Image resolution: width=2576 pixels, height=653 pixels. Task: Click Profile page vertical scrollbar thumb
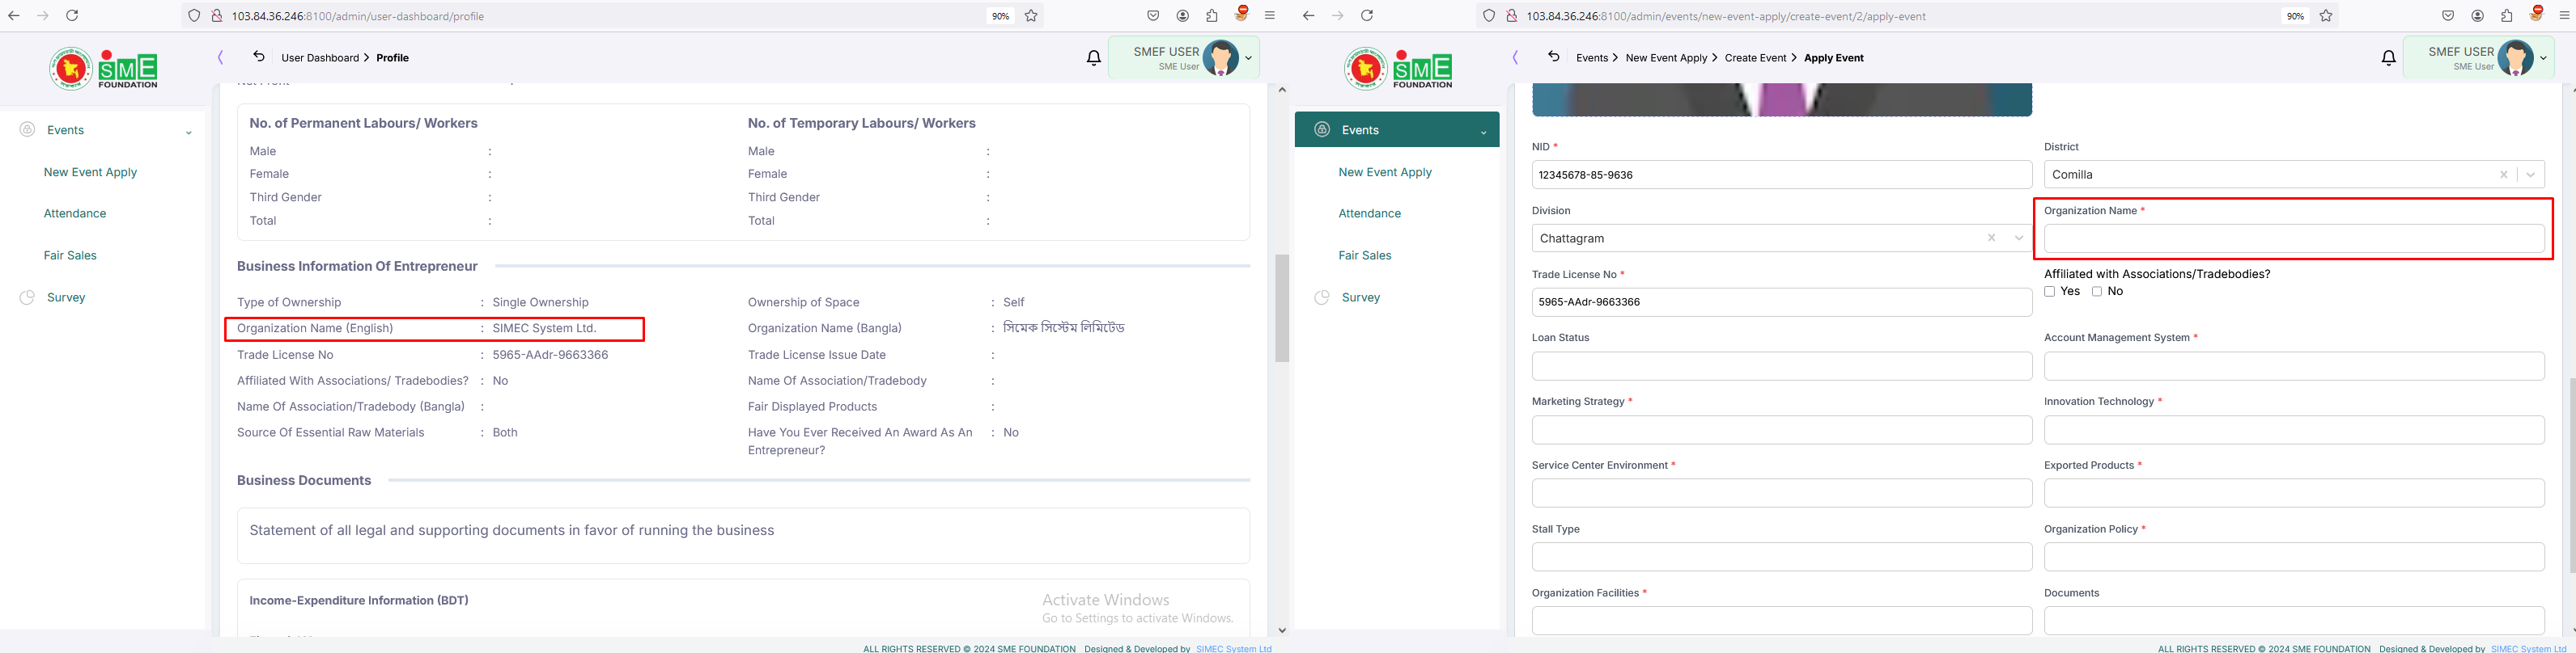pyautogui.click(x=1281, y=308)
